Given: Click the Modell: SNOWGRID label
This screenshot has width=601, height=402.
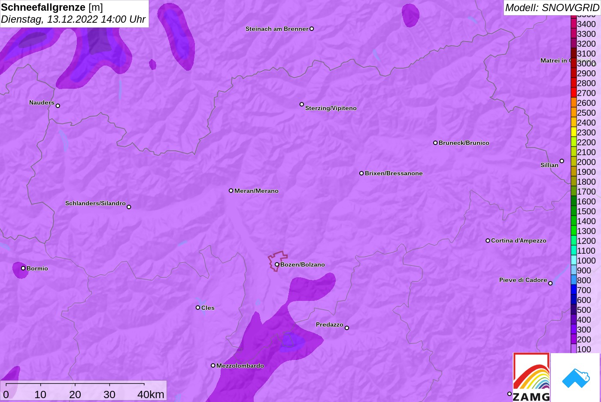Looking at the screenshot, I should point(552,8).
